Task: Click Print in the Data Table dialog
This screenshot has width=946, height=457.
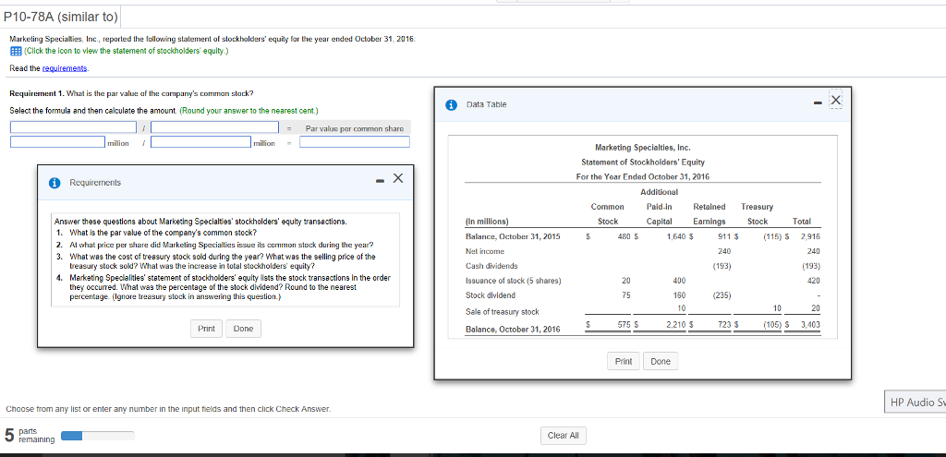Action: click(x=624, y=362)
